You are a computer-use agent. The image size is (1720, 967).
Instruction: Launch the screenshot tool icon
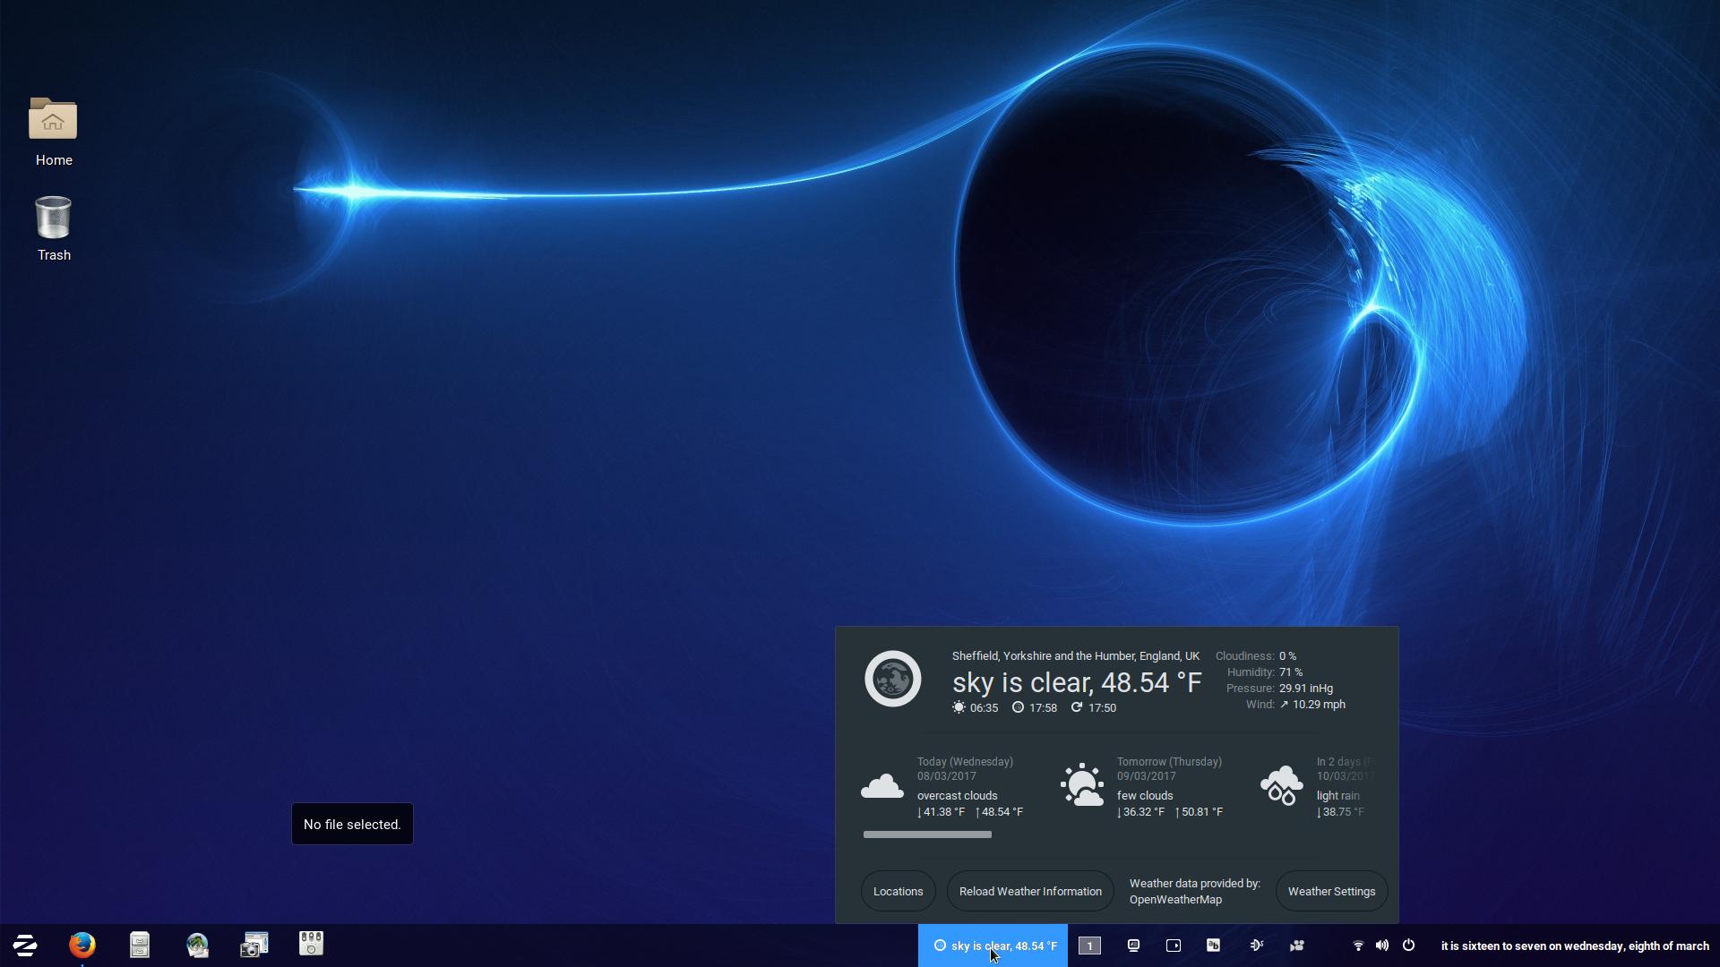tap(254, 945)
